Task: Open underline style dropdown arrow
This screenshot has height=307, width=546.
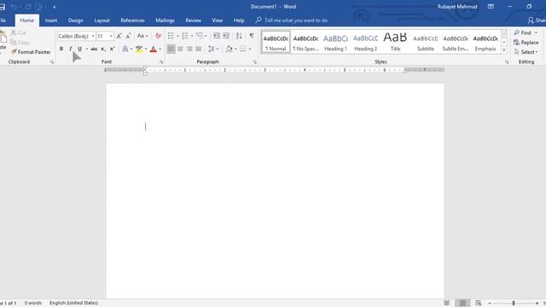Action: point(87,49)
